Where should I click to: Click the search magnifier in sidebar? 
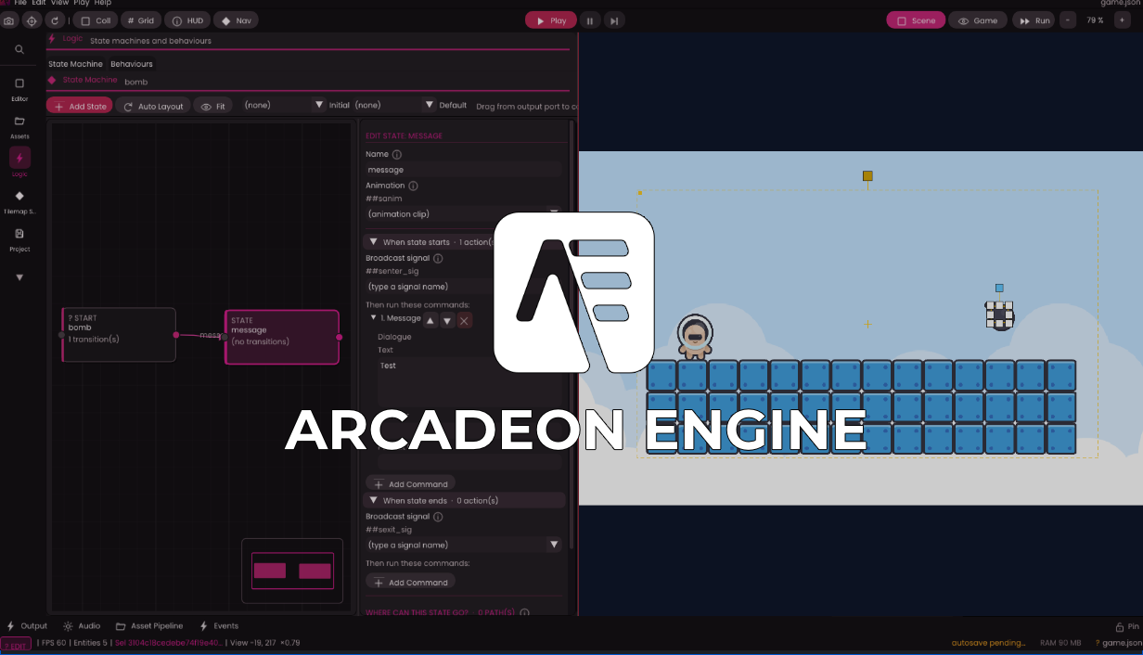[19, 49]
